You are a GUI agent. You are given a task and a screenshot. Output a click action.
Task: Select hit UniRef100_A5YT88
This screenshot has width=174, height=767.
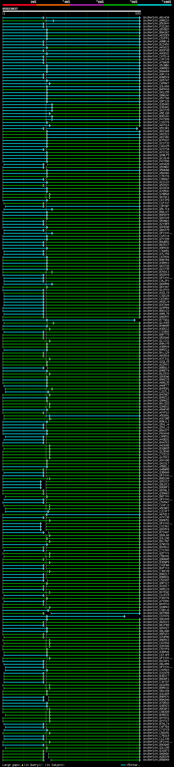[156, 98]
